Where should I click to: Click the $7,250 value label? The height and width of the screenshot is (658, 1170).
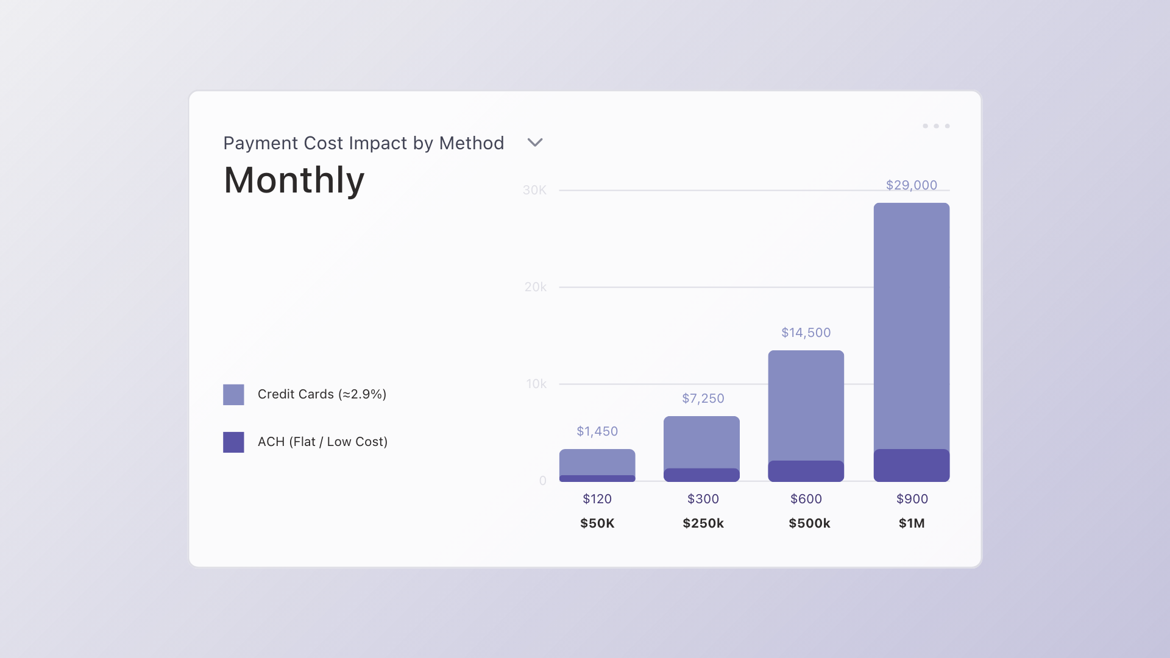703,398
